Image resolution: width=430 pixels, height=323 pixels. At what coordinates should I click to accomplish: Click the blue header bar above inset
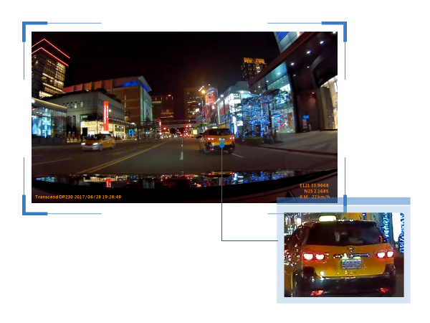coord(343,201)
